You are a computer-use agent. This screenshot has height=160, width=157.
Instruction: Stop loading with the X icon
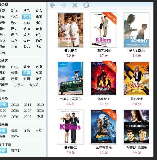tap(75, 5)
